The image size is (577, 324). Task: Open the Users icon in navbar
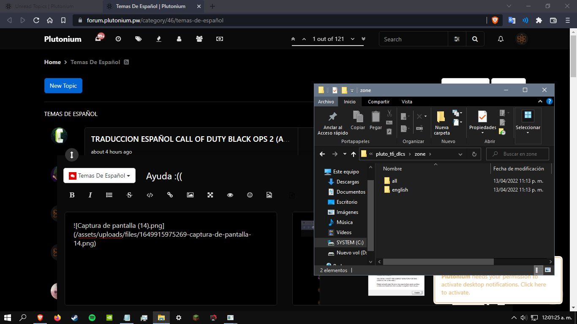[x=179, y=39]
